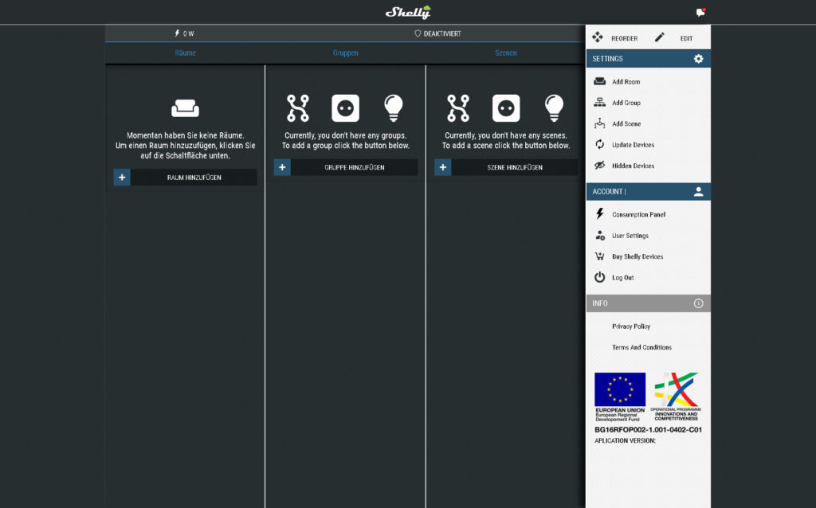Image resolution: width=816 pixels, height=508 pixels.
Task: Click the Log Out power icon
Action: coord(600,278)
